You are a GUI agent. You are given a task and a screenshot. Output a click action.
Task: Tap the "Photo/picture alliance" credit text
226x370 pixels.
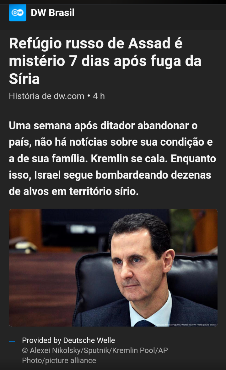pyautogui.click(x=59, y=361)
